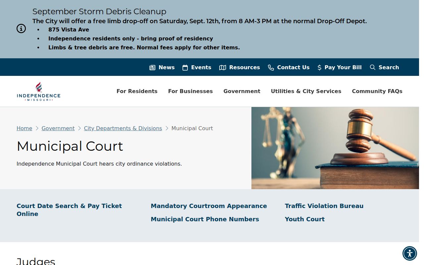Open Court Date Search & Pay Ticket Online

pyautogui.click(x=69, y=210)
